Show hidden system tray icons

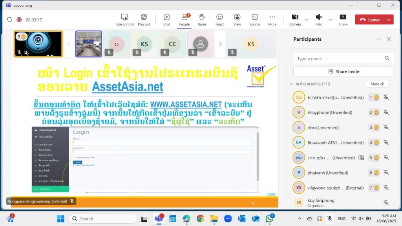pyautogui.click(x=300, y=219)
